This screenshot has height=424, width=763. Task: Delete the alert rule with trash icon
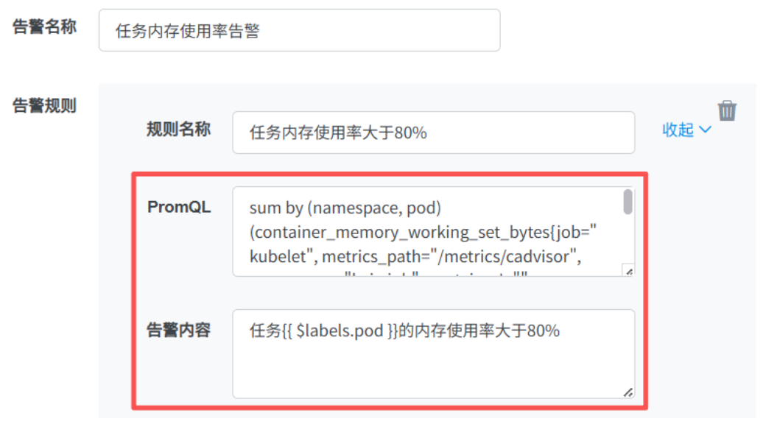[727, 110]
